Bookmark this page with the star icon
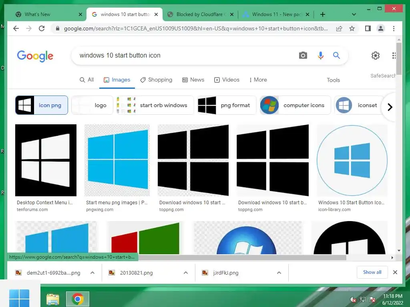410x307 pixels. [352, 28]
